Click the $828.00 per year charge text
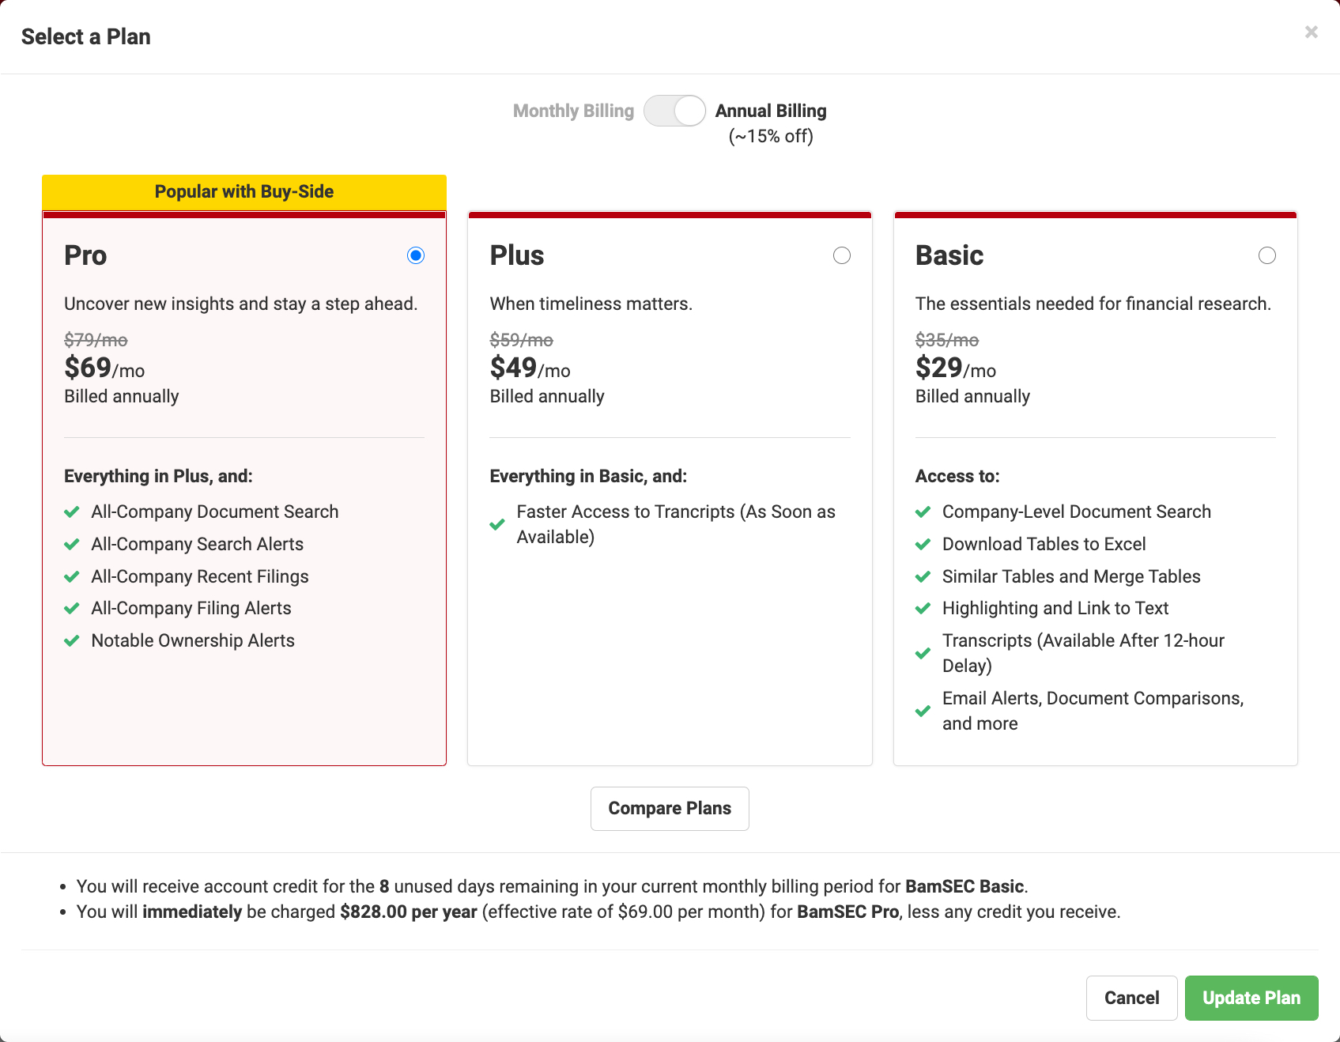This screenshot has height=1042, width=1340. [409, 912]
